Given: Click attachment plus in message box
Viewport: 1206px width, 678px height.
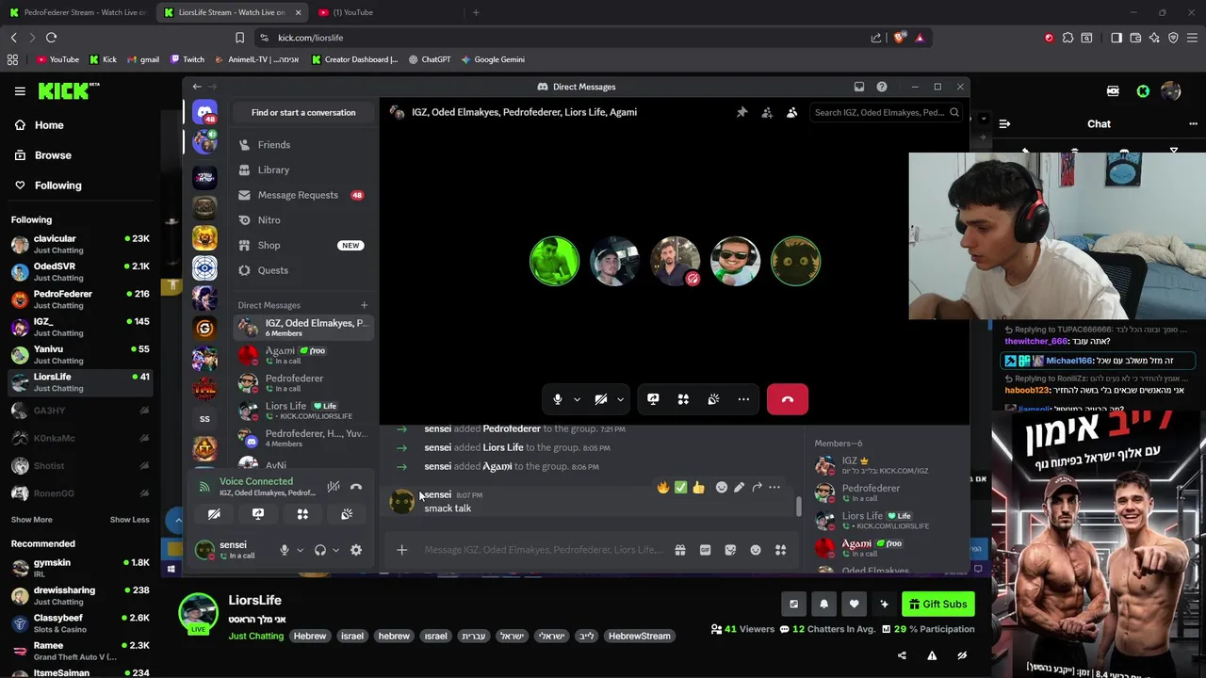Looking at the screenshot, I should (401, 550).
